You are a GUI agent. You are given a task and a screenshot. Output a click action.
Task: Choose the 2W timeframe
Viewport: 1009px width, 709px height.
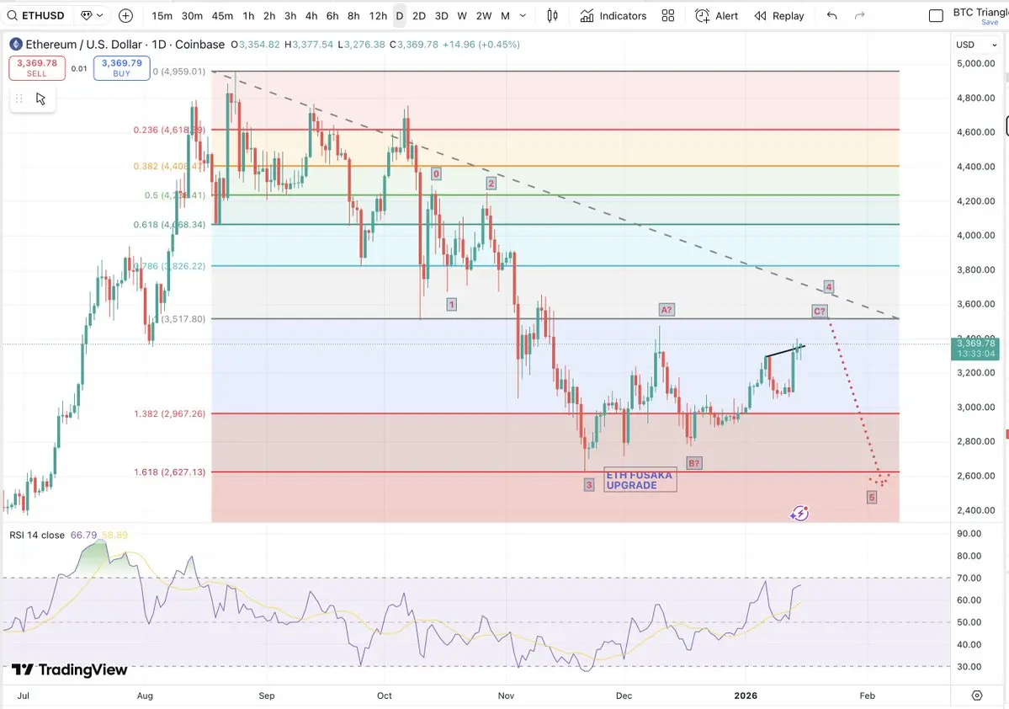pyautogui.click(x=484, y=15)
